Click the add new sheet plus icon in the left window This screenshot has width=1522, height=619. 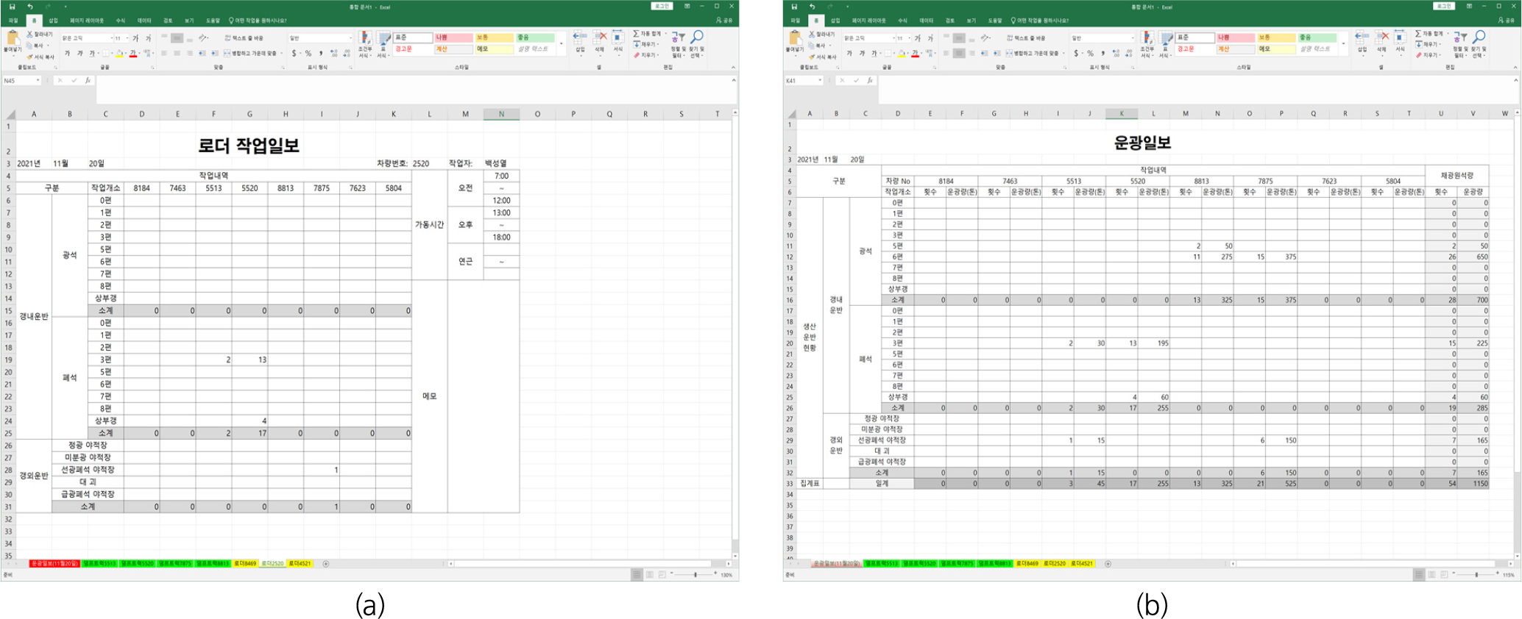(x=326, y=564)
